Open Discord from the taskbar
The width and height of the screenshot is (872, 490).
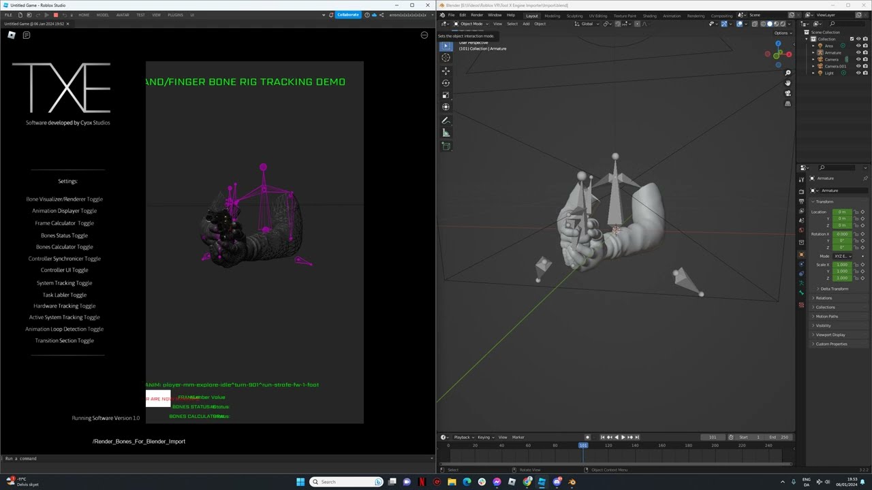click(x=557, y=482)
